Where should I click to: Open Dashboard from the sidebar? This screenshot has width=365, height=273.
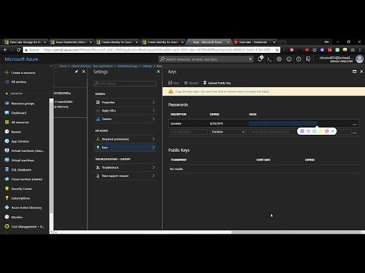coord(19,113)
